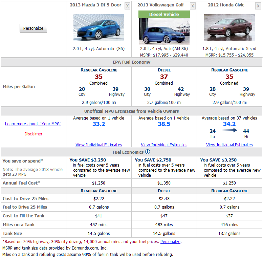Select the Mazda 3 $41 fill cost

98,216
